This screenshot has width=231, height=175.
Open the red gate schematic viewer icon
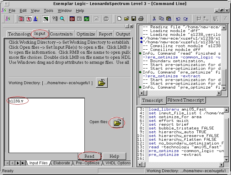point(72,19)
